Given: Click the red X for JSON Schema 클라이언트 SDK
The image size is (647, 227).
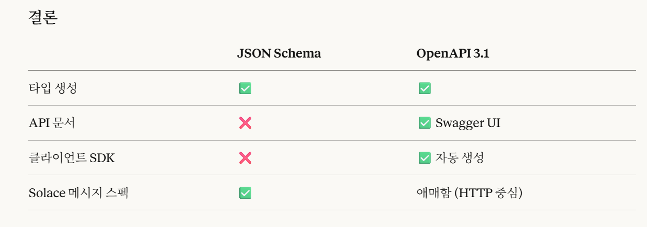Looking at the screenshot, I should 245,158.
